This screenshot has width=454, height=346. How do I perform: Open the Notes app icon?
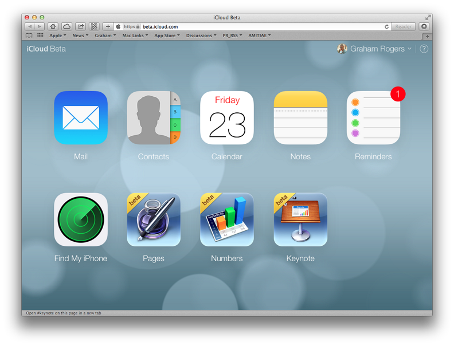[300, 118]
